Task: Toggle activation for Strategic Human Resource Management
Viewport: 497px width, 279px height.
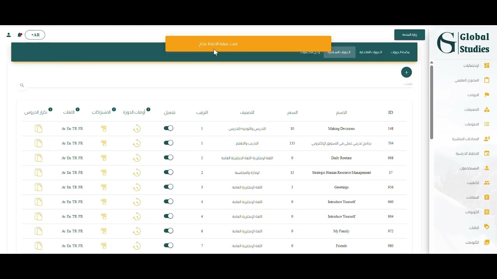Action: 169,172
